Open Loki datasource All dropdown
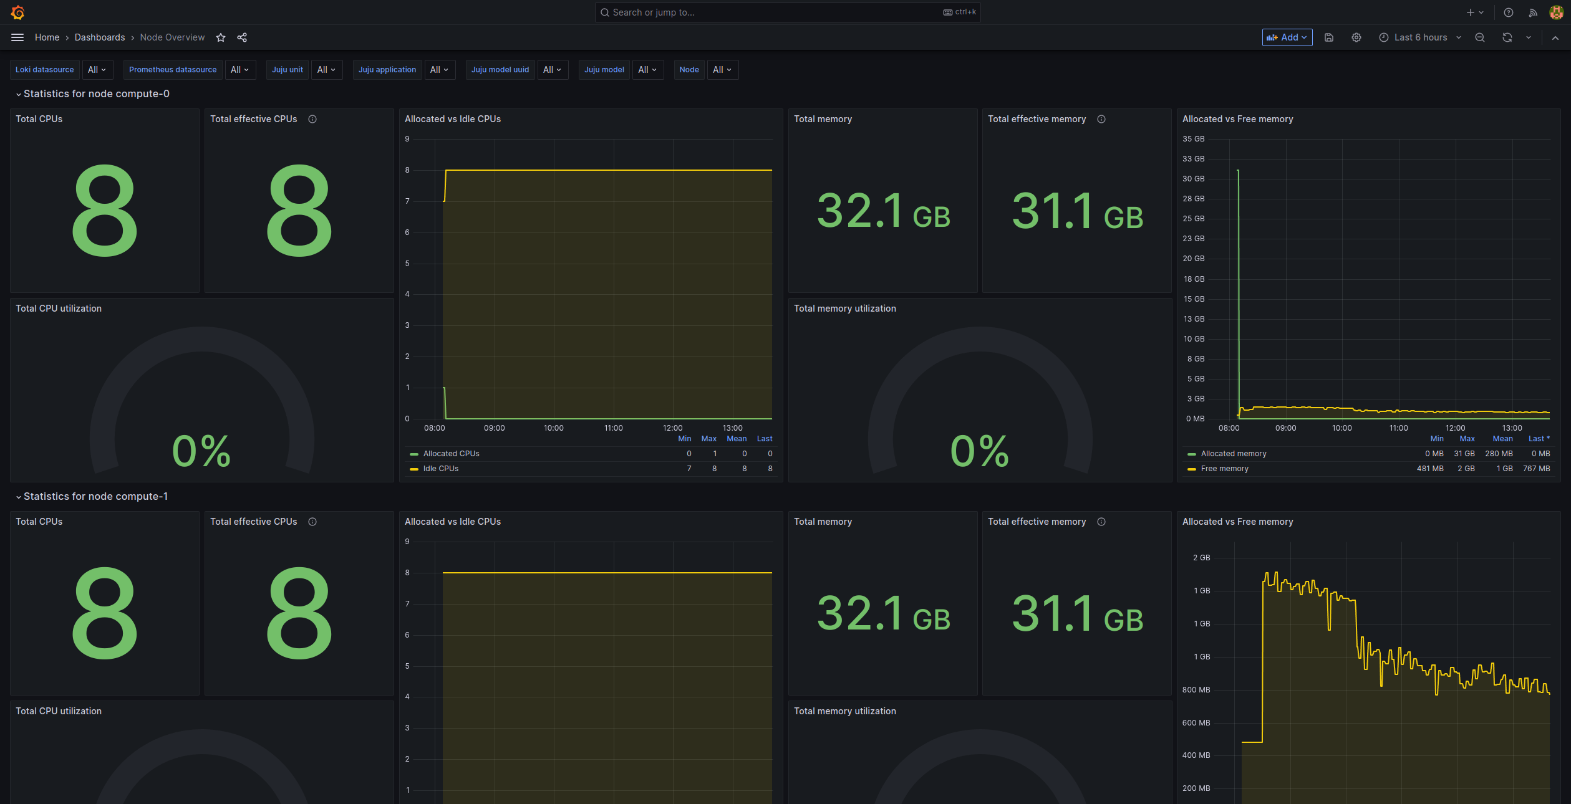The height and width of the screenshot is (804, 1571). click(97, 70)
